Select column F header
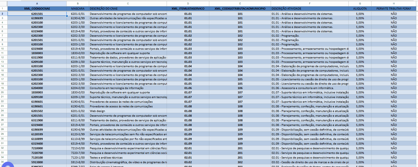 pyautogui.click(x=309, y=3)
